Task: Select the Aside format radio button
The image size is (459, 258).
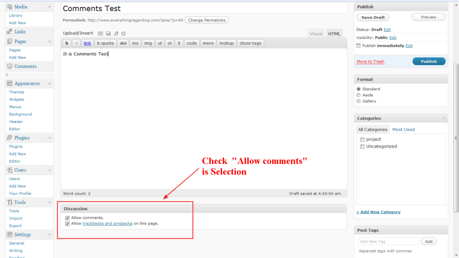Action: (359, 95)
